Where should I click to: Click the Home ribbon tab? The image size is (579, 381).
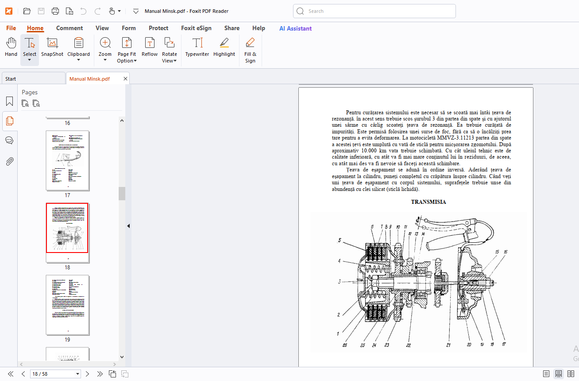point(35,28)
